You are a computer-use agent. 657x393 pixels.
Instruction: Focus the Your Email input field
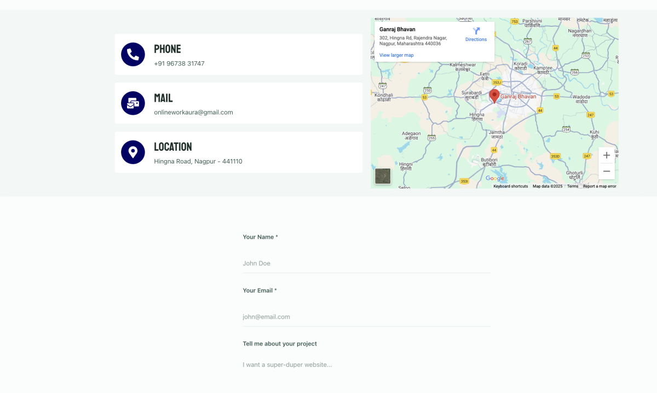366,317
